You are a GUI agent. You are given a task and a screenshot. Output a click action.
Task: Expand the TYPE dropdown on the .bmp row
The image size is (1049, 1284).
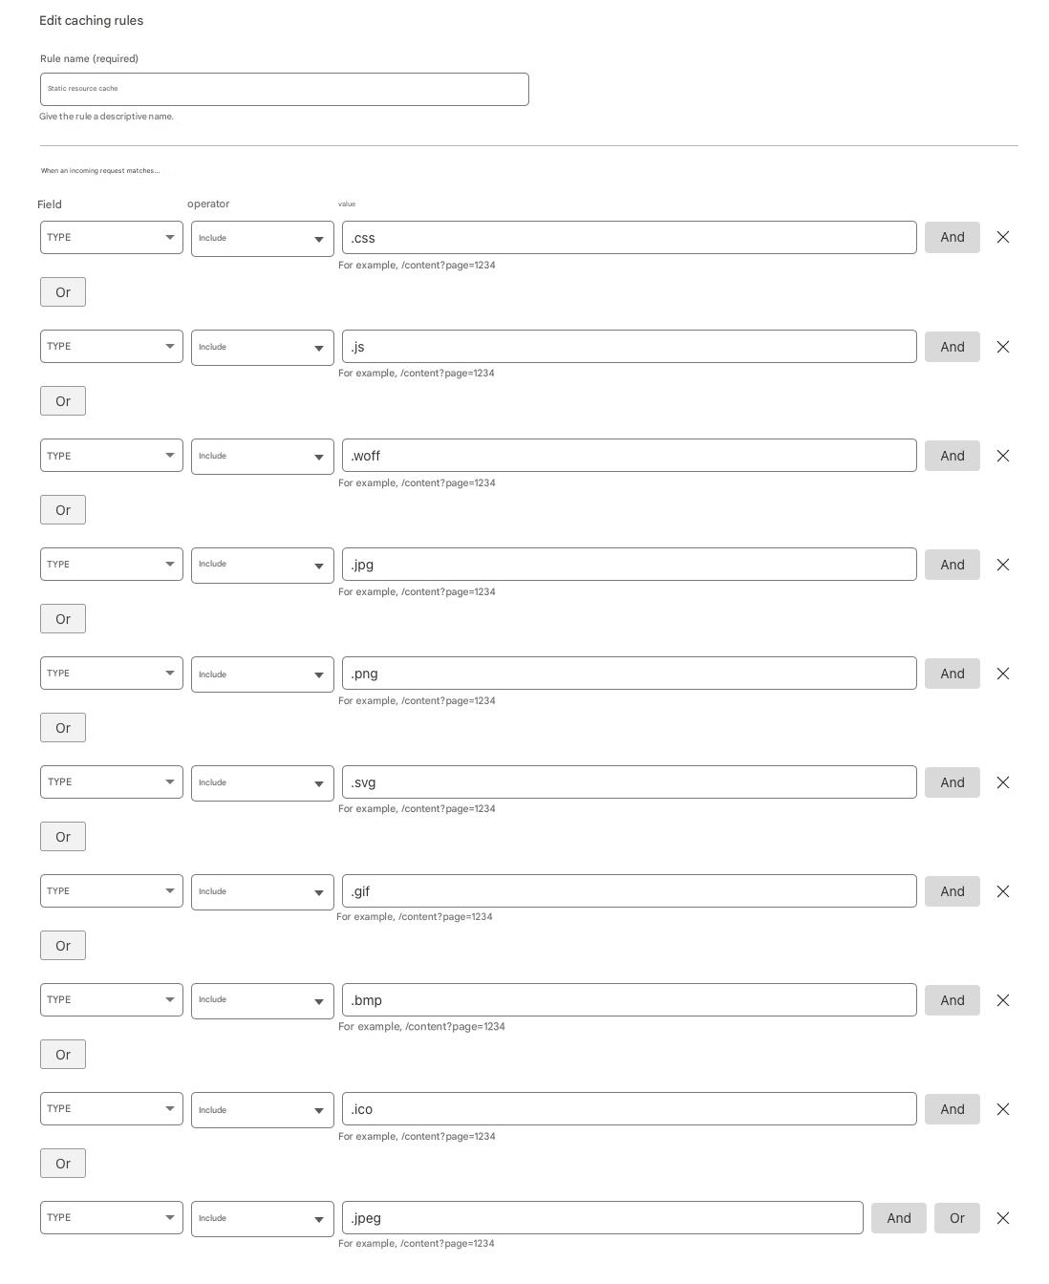point(111,999)
